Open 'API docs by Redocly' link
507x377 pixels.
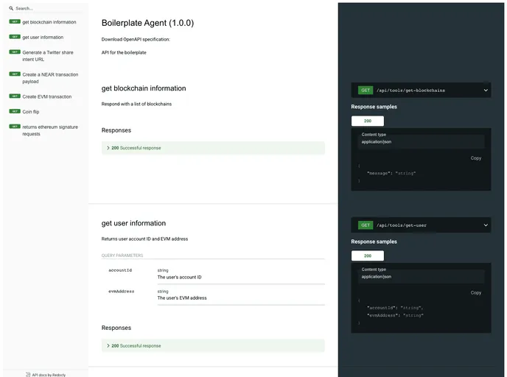point(49,375)
